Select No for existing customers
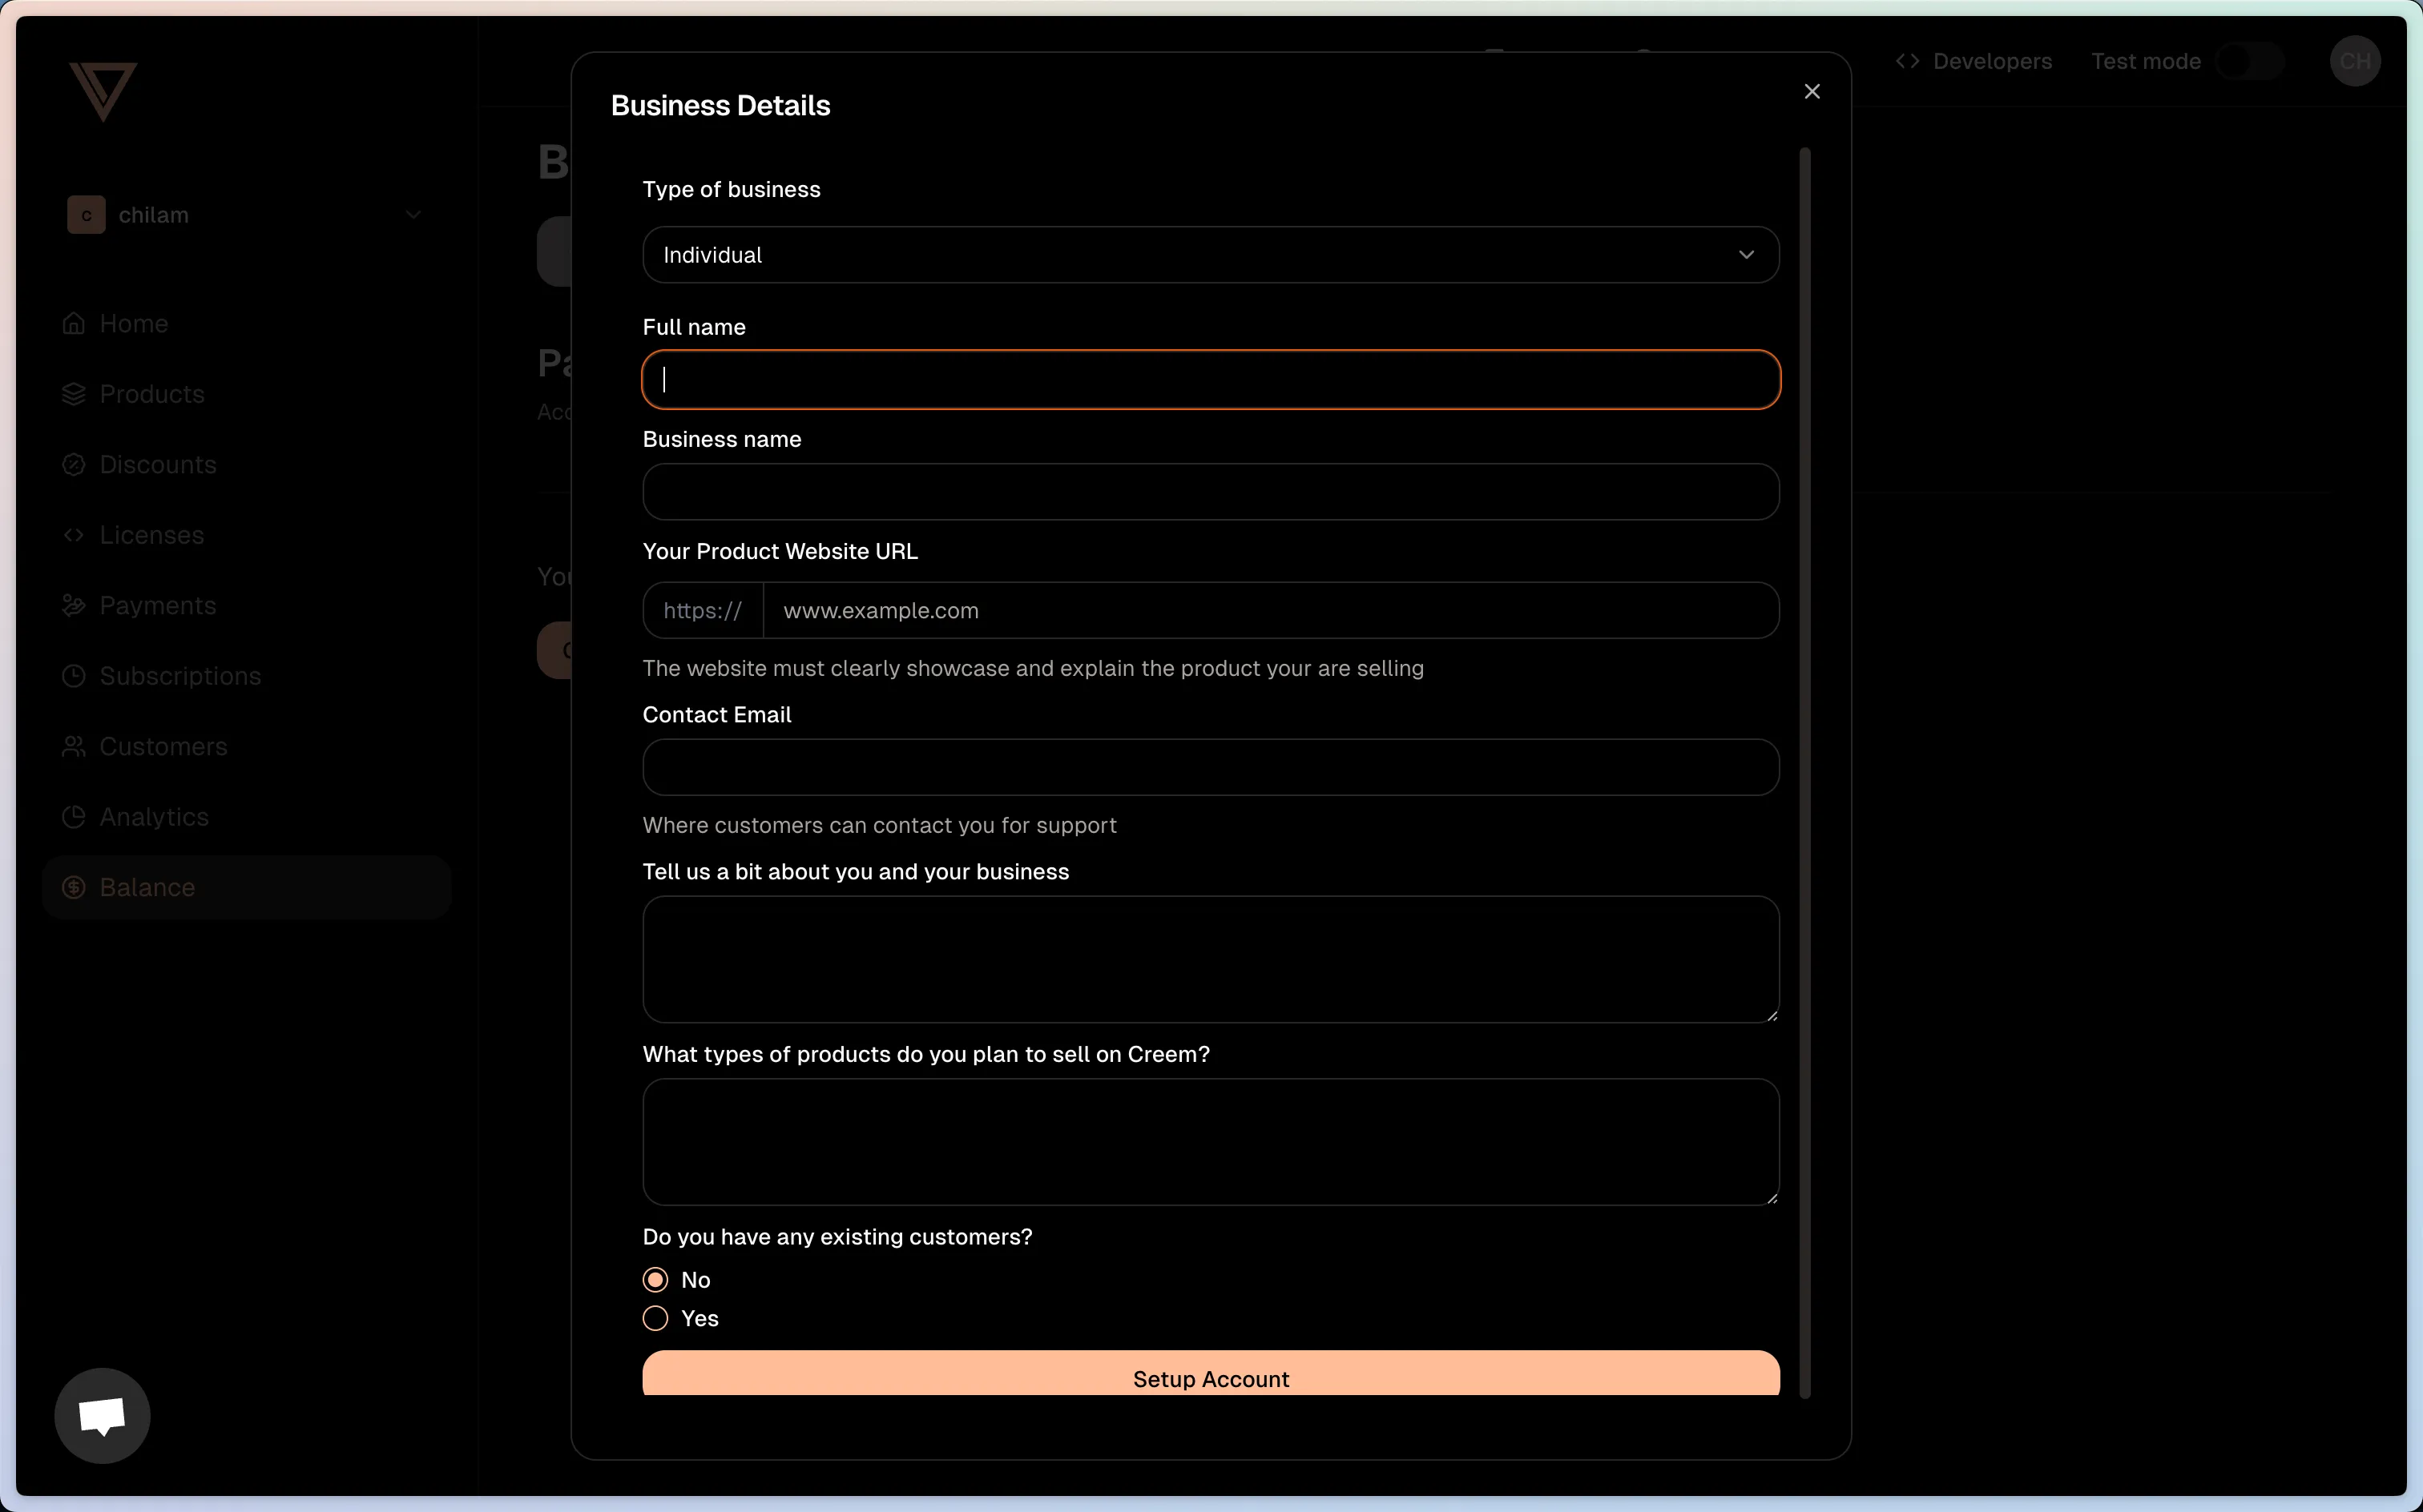This screenshot has height=1512, width=2423. click(x=655, y=1280)
